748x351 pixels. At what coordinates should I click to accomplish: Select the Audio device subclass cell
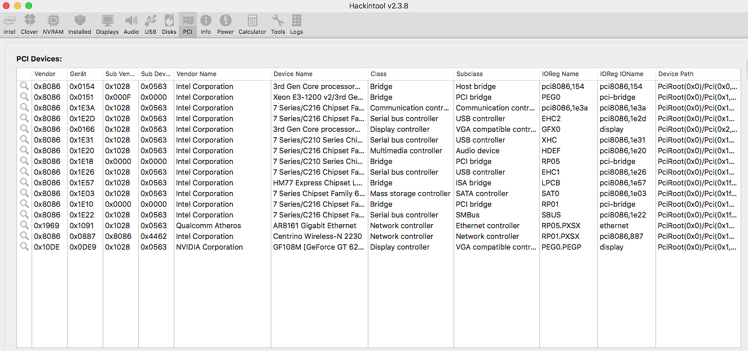click(478, 150)
